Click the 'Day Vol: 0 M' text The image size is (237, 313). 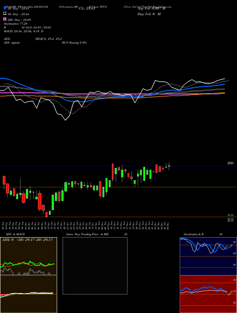(149, 14)
